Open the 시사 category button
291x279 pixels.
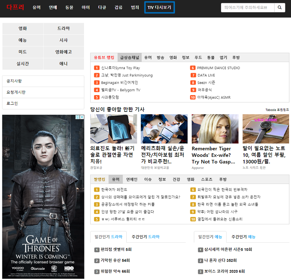pos(64,40)
